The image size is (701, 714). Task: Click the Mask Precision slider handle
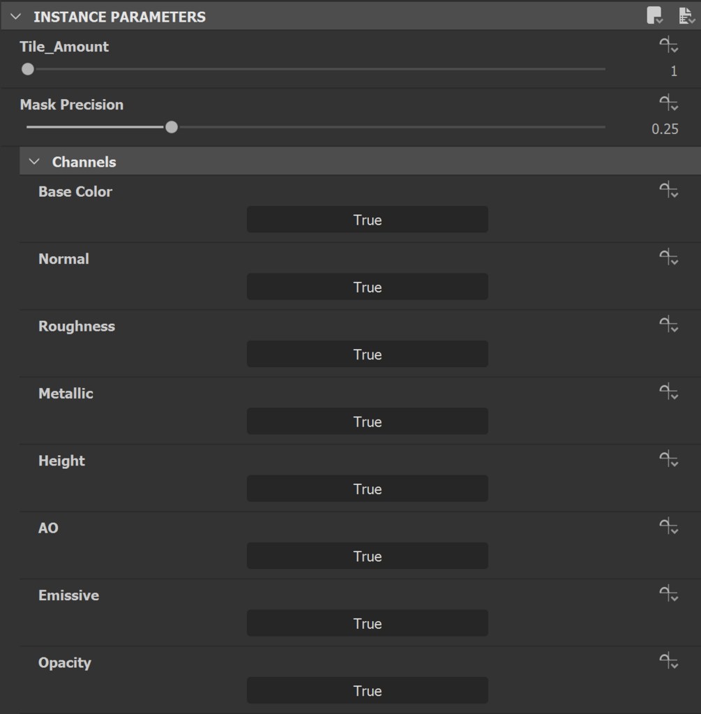click(x=172, y=127)
